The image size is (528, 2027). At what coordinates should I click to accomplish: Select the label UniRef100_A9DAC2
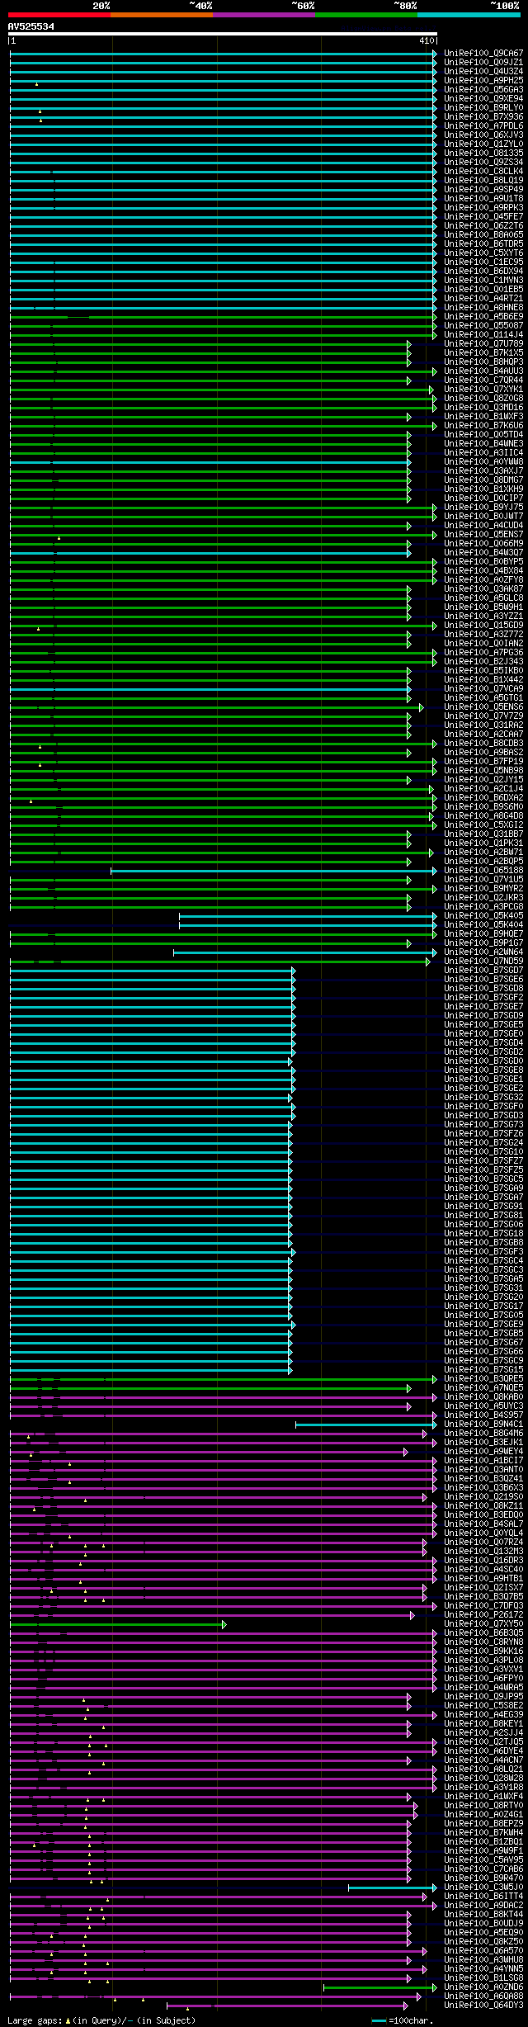click(483, 1905)
